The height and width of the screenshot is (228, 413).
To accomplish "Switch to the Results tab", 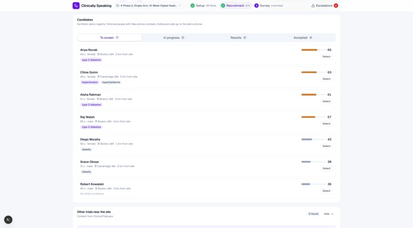I will pyautogui.click(x=238, y=37).
